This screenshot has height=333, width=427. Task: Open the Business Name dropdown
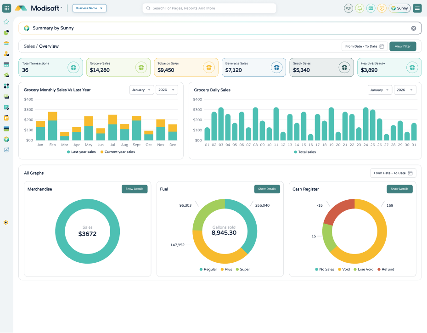coord(90,8)
